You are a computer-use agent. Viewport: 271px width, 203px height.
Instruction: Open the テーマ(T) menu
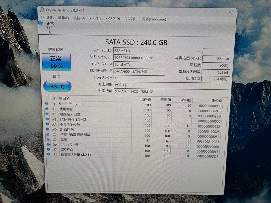[95, 19]
